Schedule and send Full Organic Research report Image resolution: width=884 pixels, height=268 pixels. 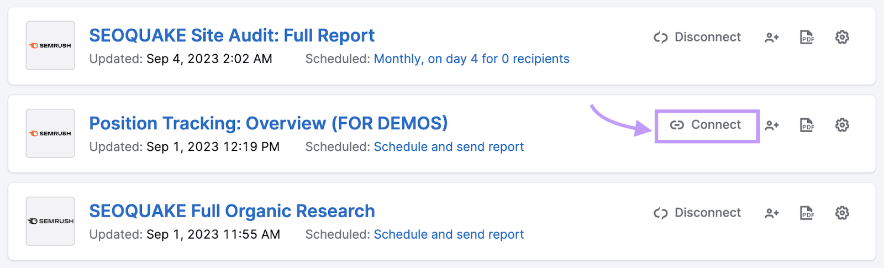coord(449,234)
